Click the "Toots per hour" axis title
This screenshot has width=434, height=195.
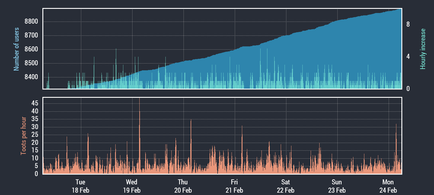(23, 136)
